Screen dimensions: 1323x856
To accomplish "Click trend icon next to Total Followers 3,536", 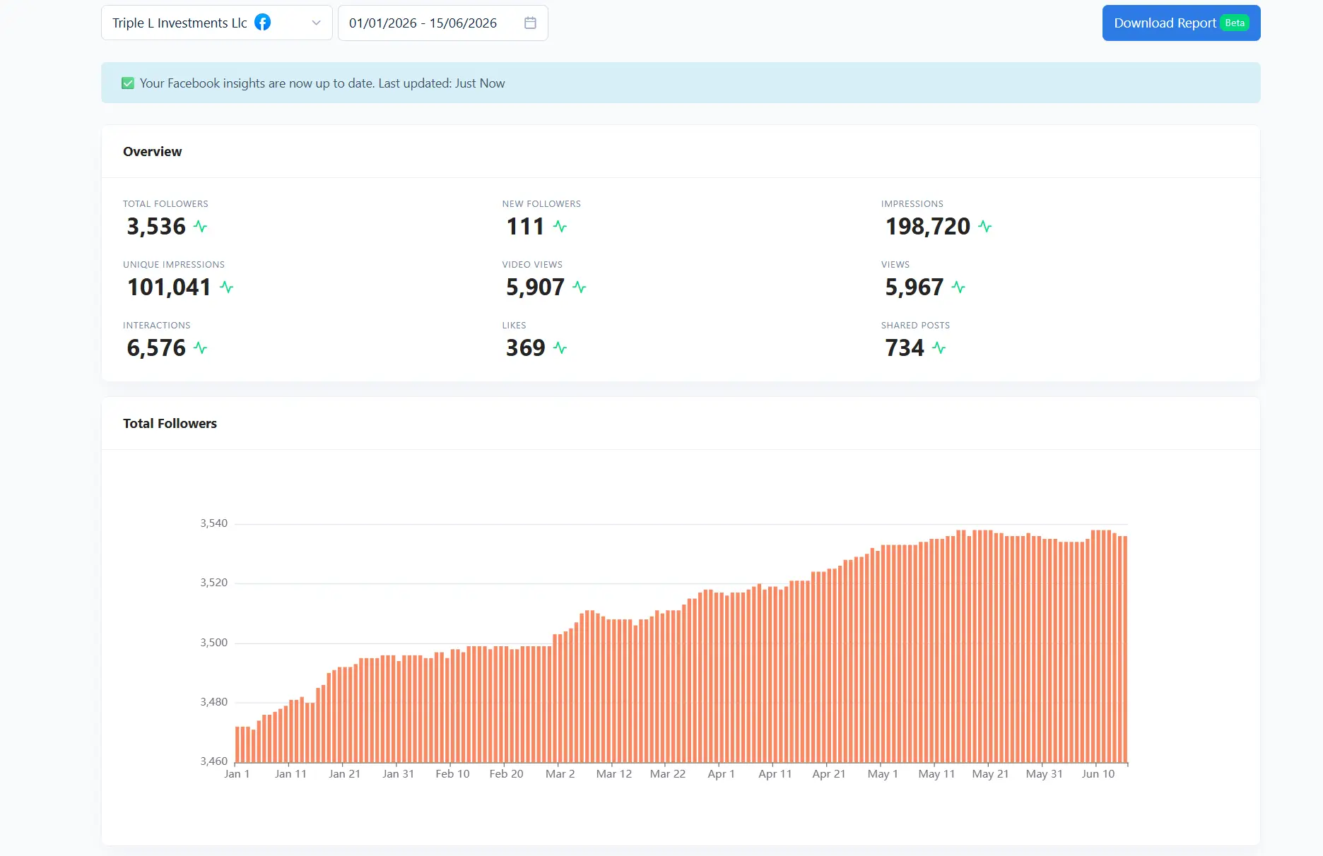I will pos(201,227).
